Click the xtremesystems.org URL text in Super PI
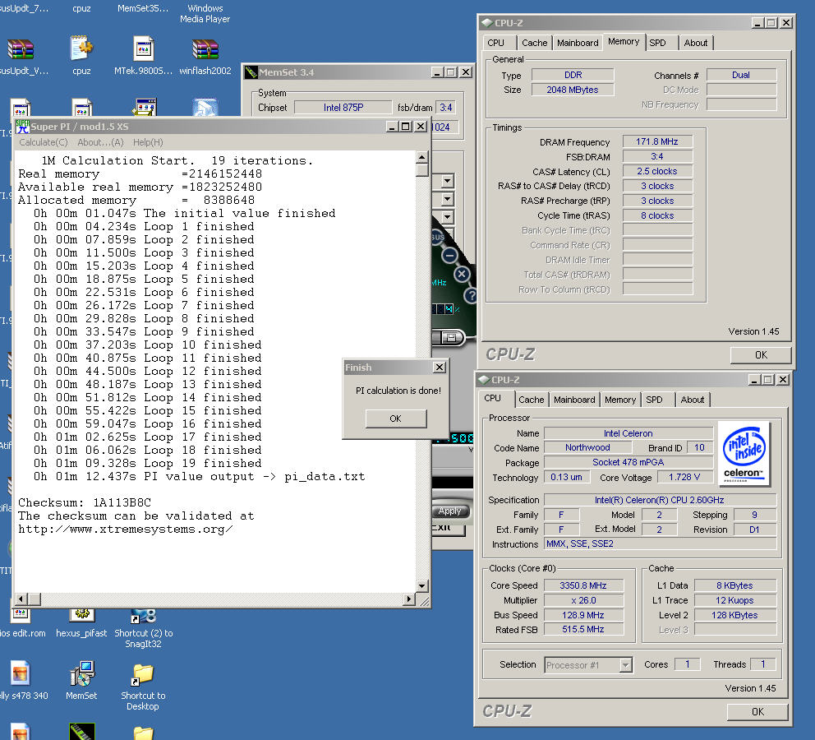Viewport: 815px width, 740px height. tap(125, 530)
